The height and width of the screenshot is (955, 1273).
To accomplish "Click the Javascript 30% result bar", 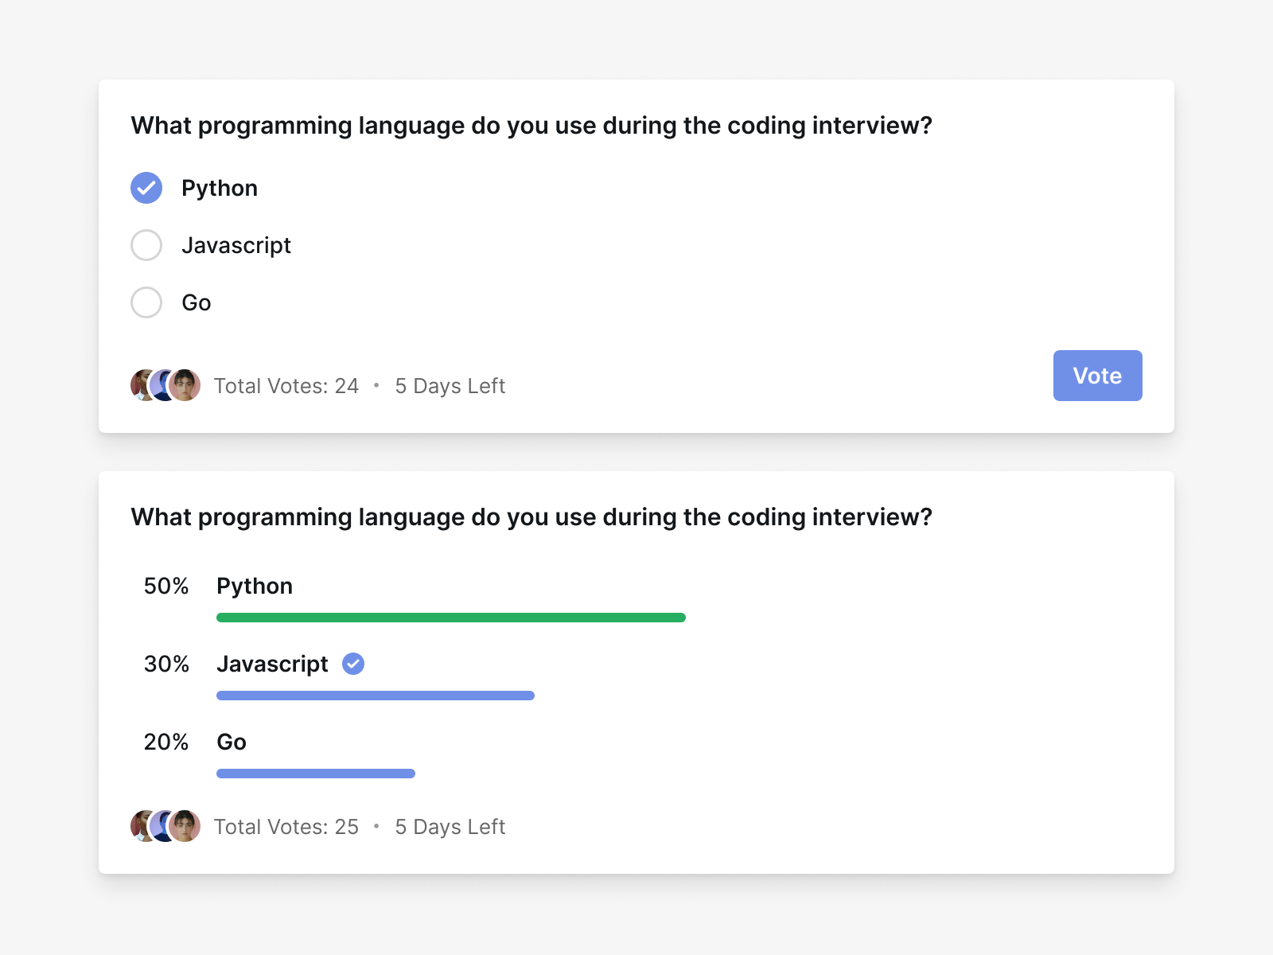I will point(375,696).
